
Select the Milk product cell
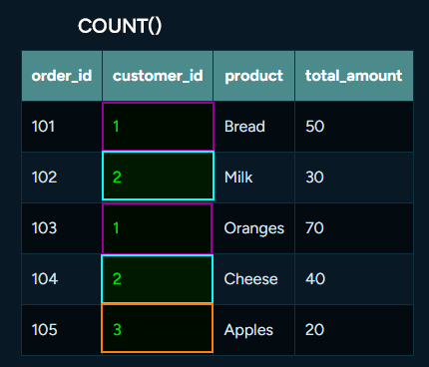click(x=254, y=178)
